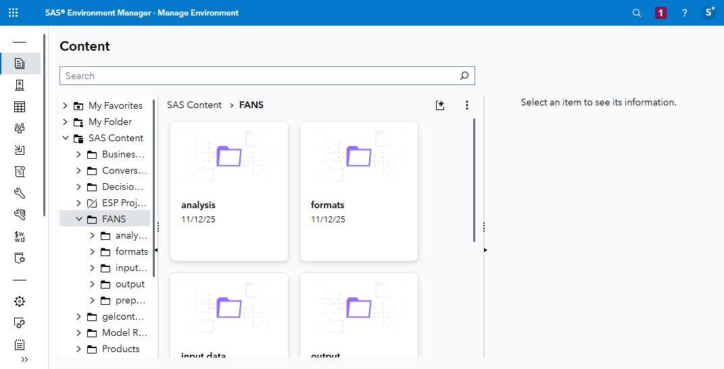Expand the My Folder tree node
This screenshot has height=369, width=724.
(65, 122)
